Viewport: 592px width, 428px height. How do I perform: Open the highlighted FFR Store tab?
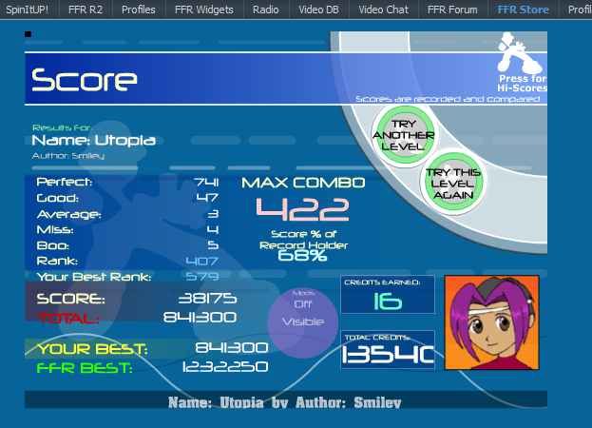point(522,10)
